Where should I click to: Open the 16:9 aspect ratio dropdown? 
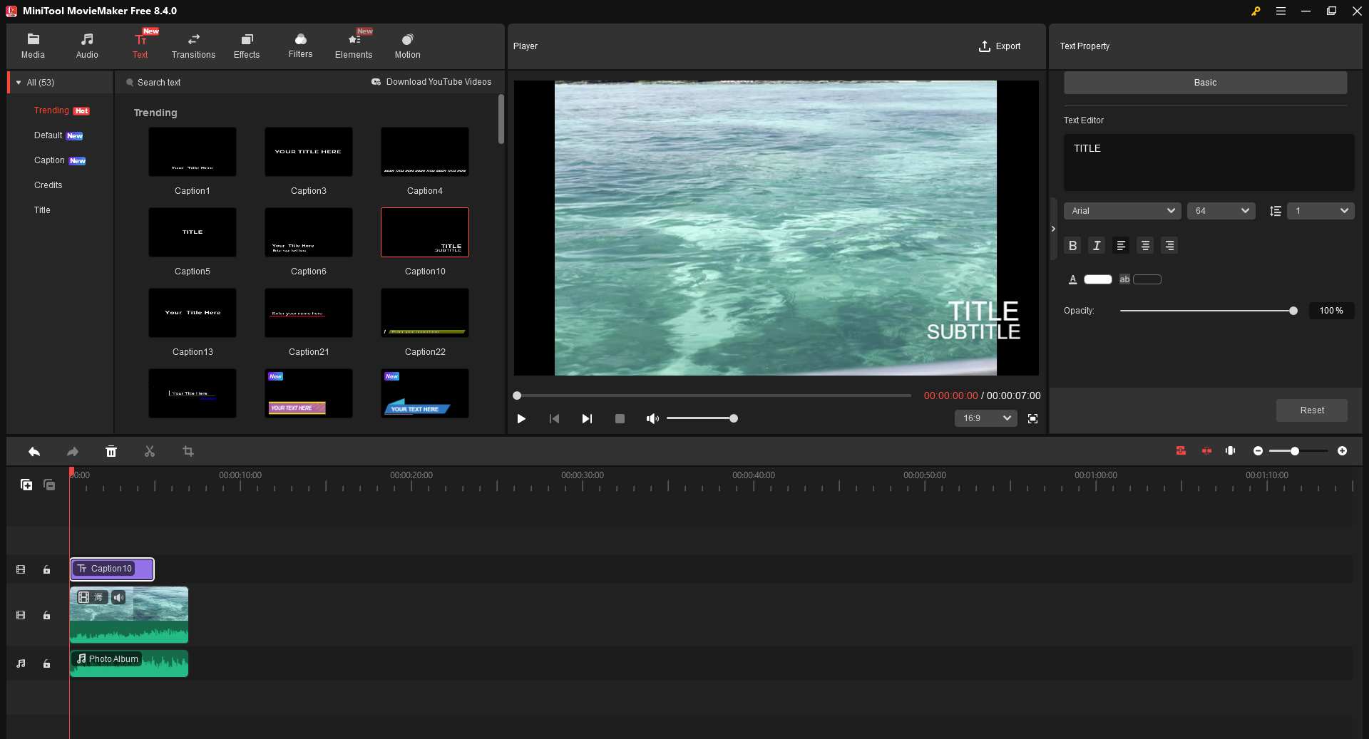[x=985, y=418]
